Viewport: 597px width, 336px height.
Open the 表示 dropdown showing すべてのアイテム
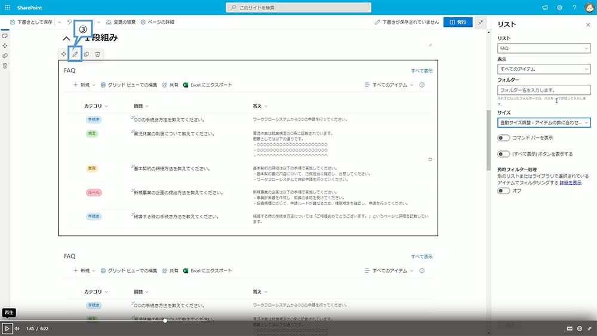pyautogui.click(x=544, y=69)
